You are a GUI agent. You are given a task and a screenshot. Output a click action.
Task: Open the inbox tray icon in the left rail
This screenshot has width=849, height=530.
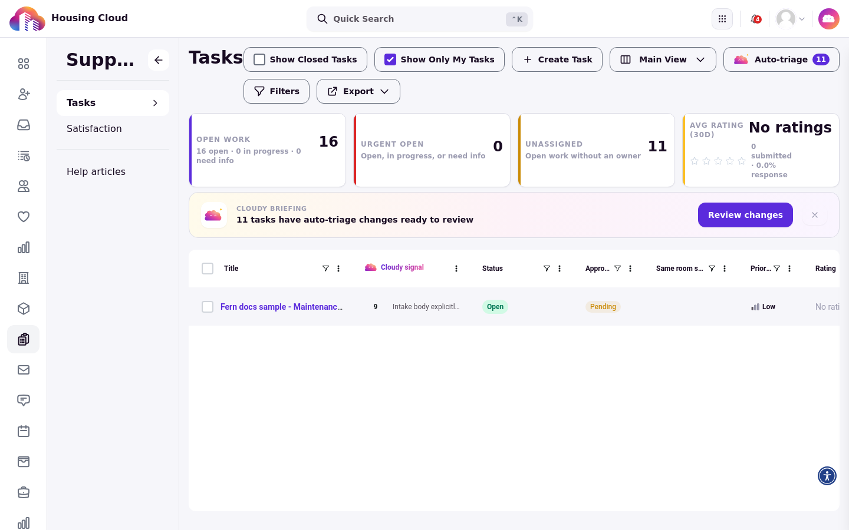[24, 125]
